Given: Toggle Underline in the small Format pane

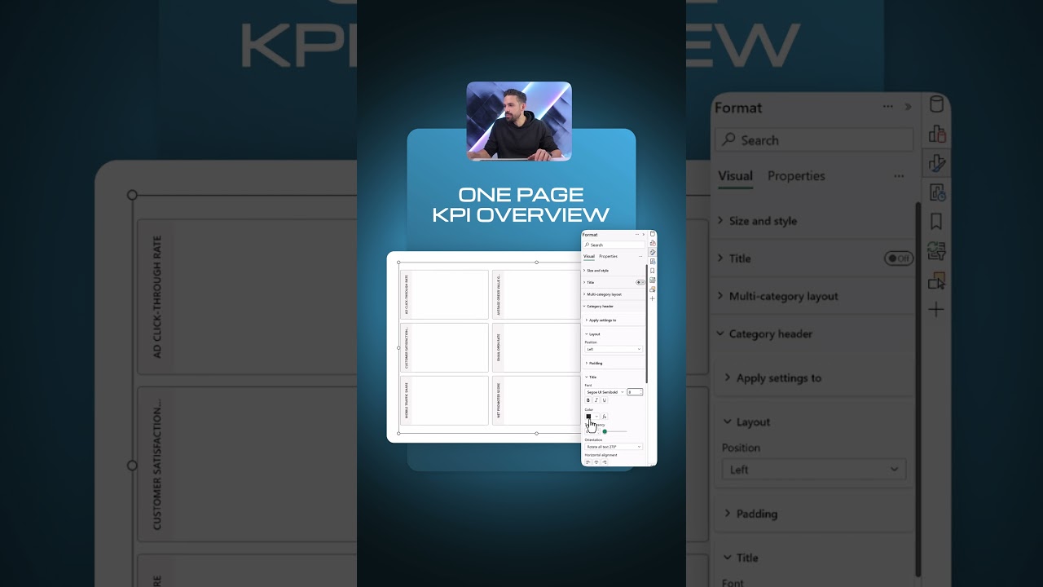Looking at the screenshot, I should click(605, 400).
